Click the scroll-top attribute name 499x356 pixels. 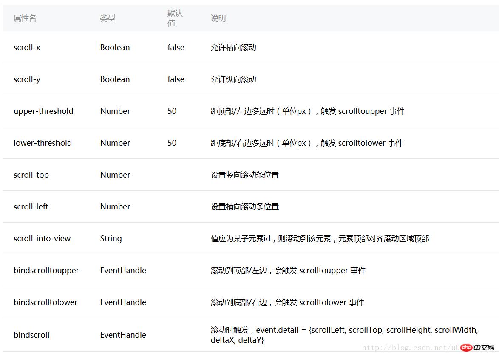tap(31, 175)
